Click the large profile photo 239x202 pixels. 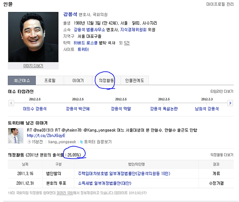tap(33, 37)
